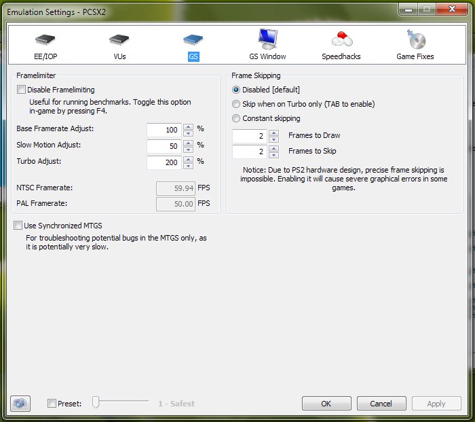Enable the Disable Framelimiting checkbox
Screen dimensions: 475x422
point(21,90)
